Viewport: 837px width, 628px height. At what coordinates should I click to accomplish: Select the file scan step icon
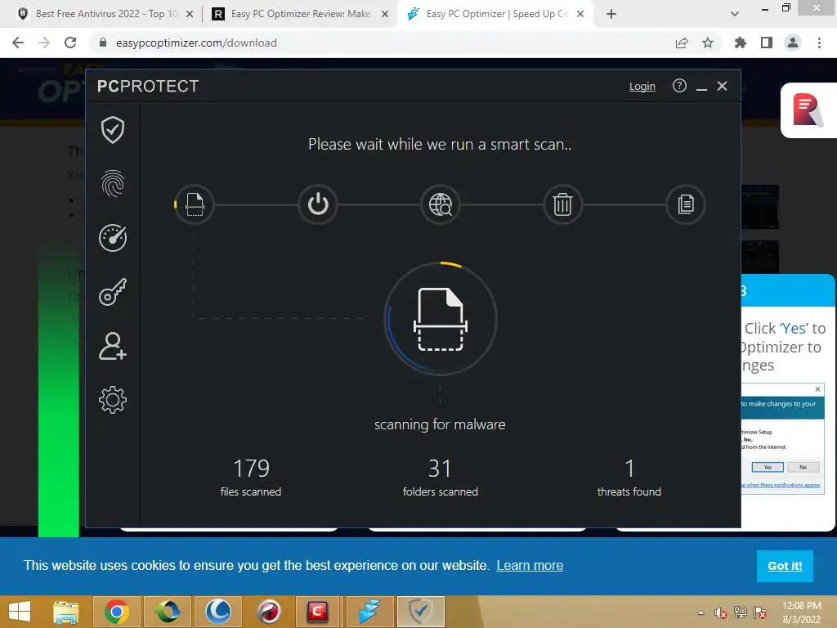click(x=195, y=204)
